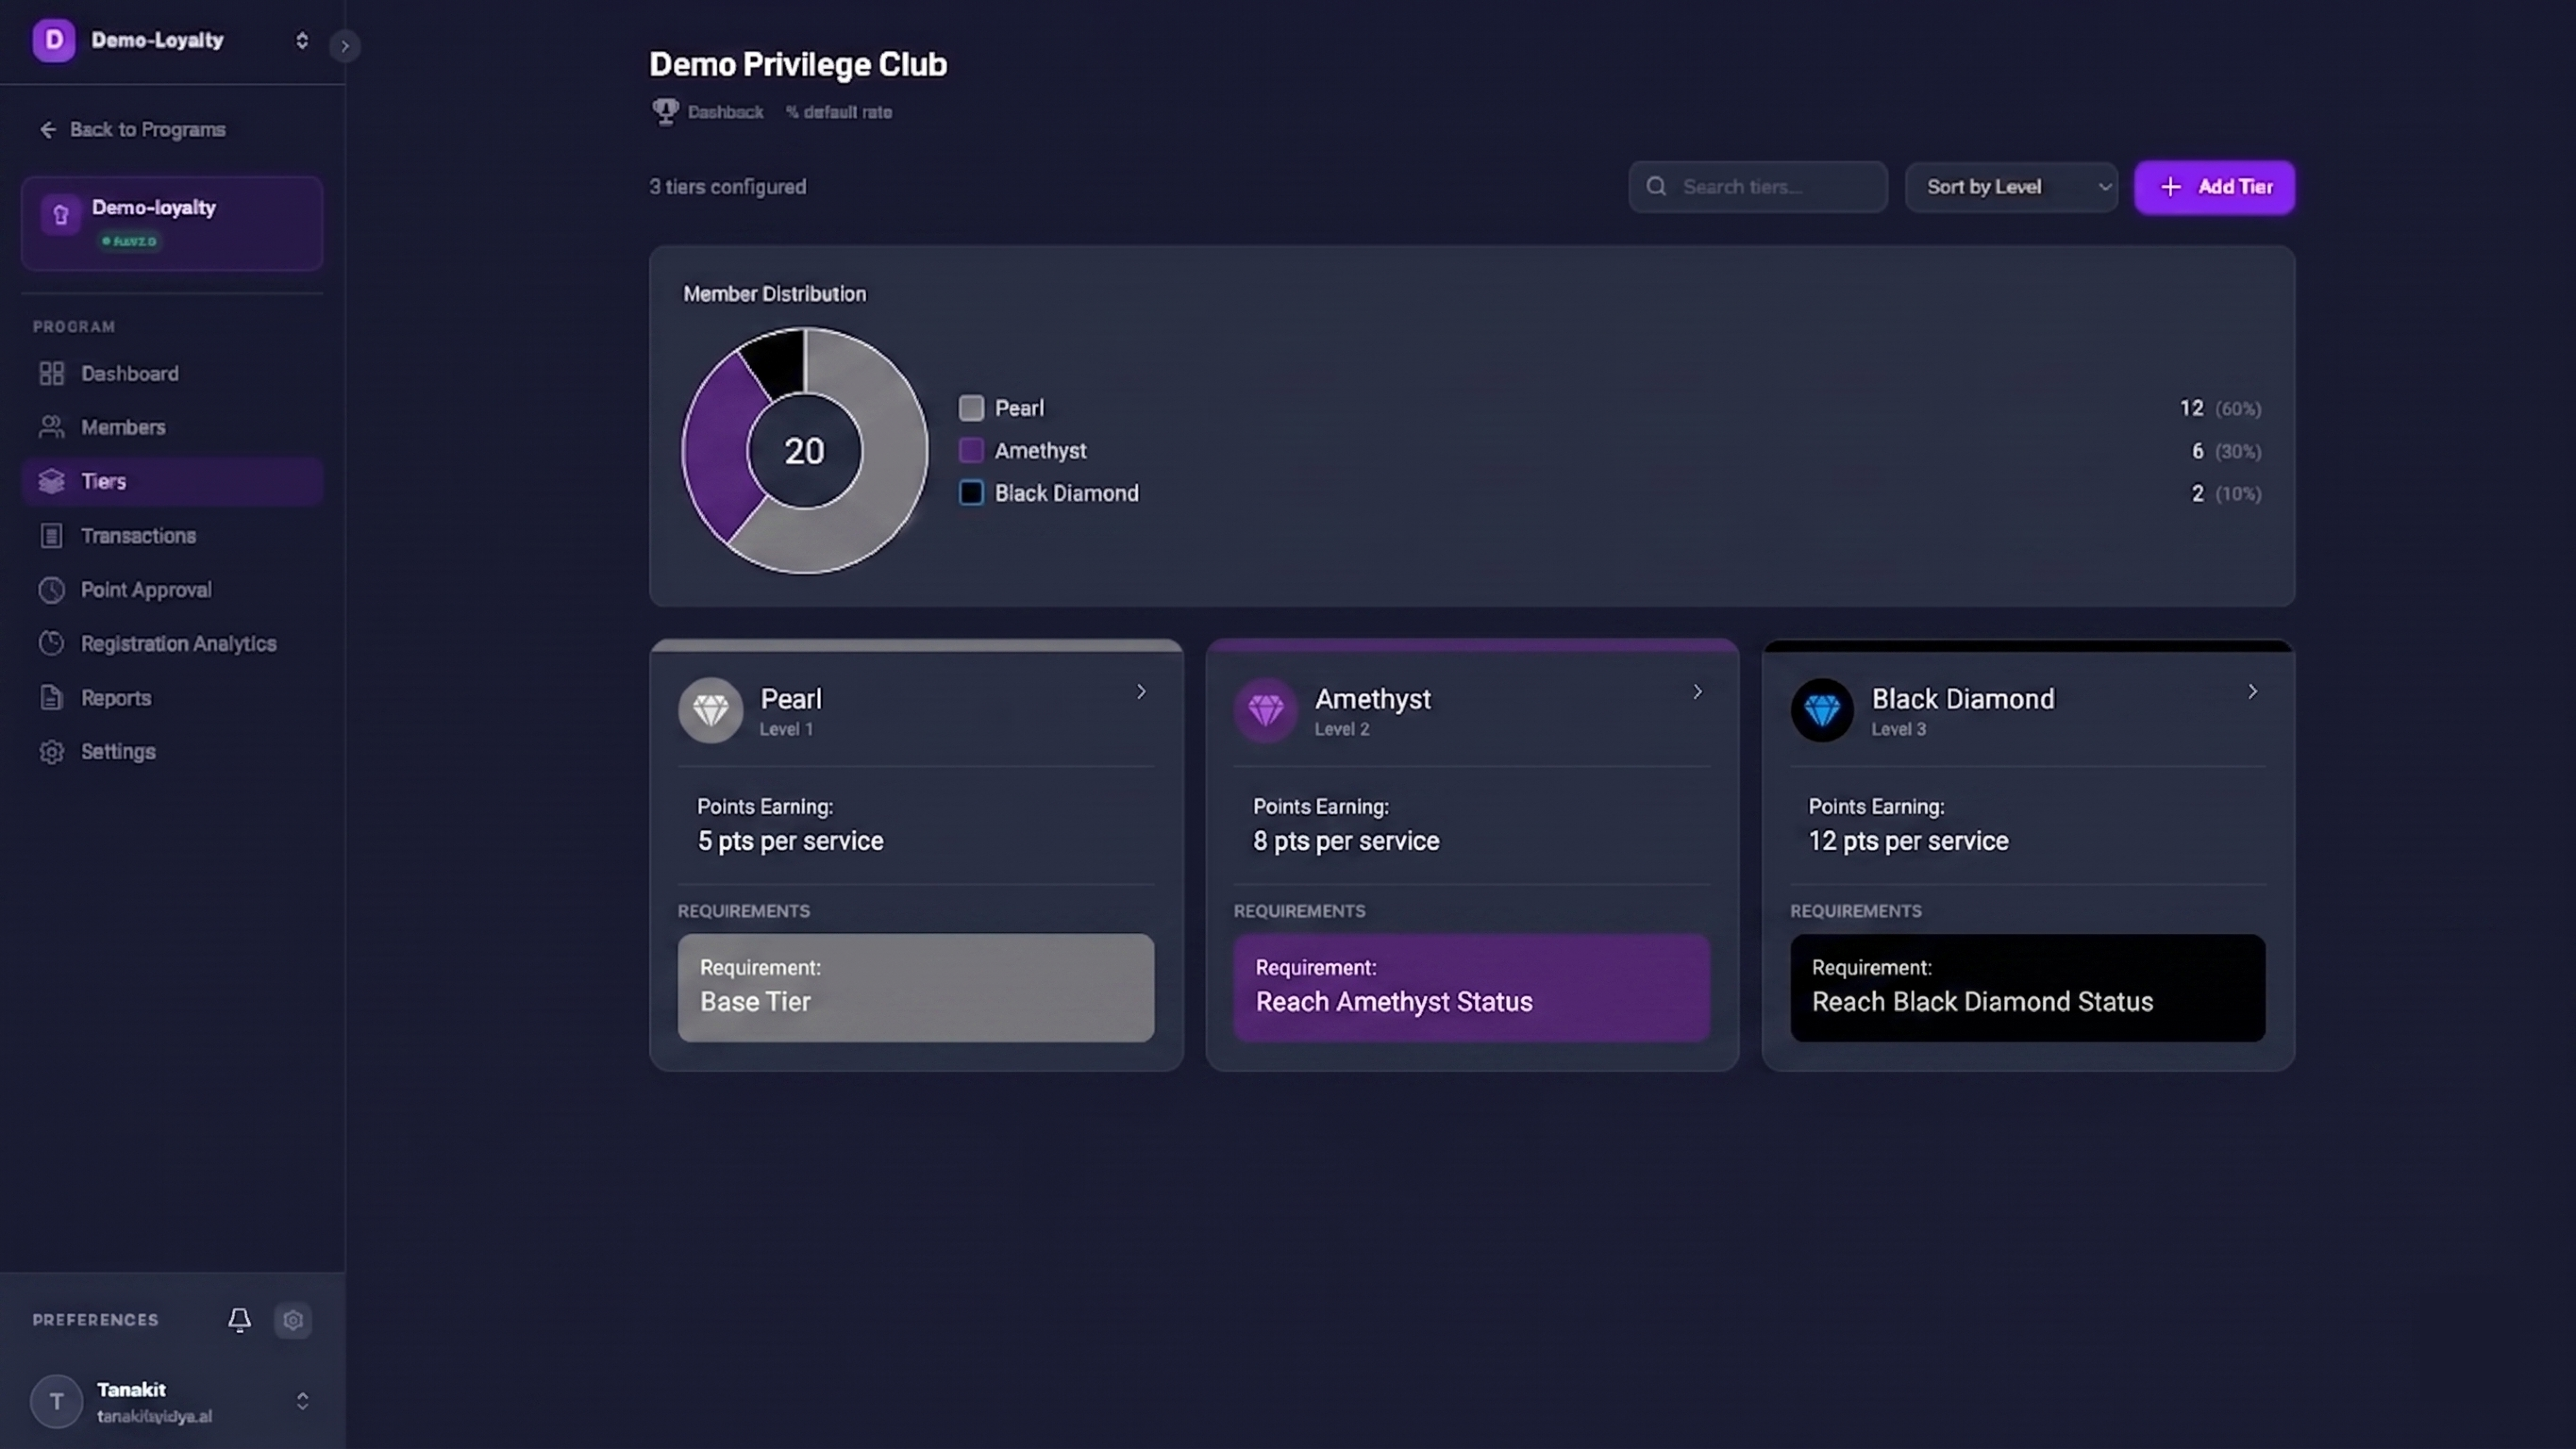Click the Amethyst tier title text
This screenshot has height=1449, width=2576.
(1373, 699)
